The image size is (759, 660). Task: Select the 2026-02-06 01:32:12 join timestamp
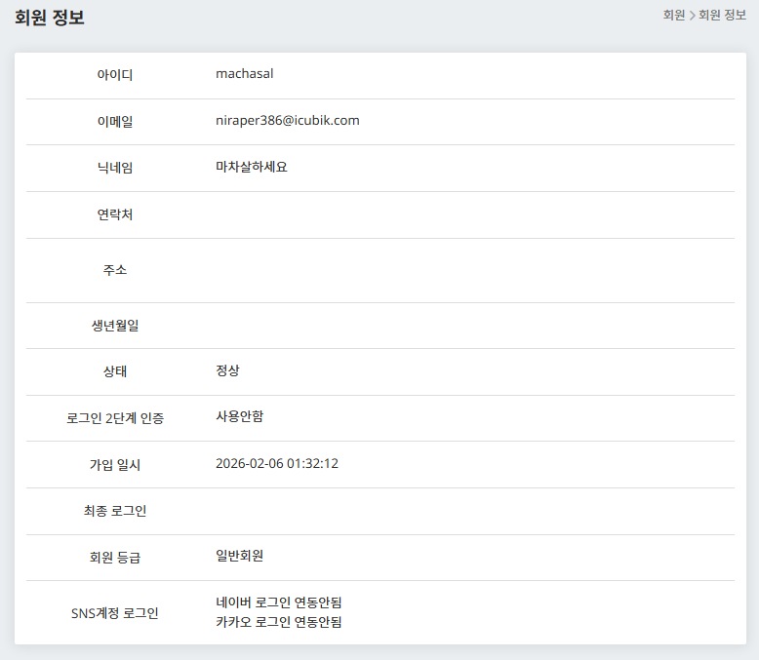277,464
